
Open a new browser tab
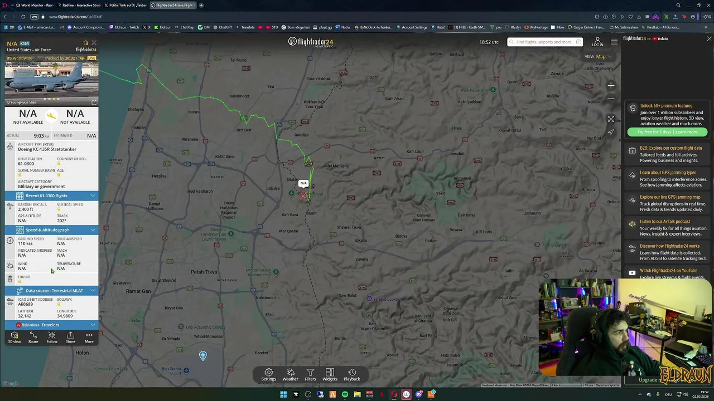(201, 5)
